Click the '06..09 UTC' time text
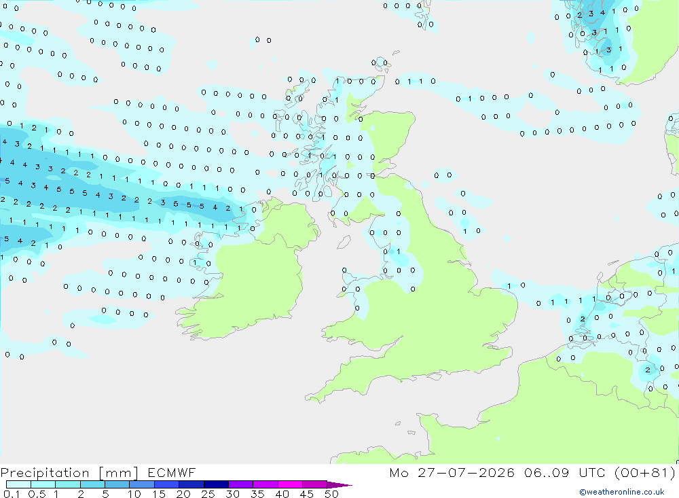This screenshot has height=498, width=679. [564, 472]
